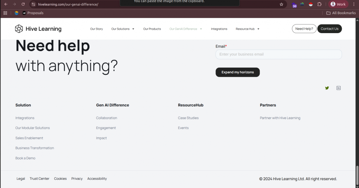Image resolution: width=359 pixels, height=188 pixels.
Task: Open the Case Studies link
Action: (x=188, y=118)
